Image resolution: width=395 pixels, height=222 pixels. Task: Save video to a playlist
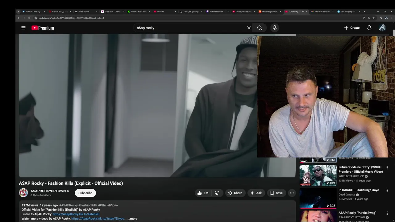point(276,193)
